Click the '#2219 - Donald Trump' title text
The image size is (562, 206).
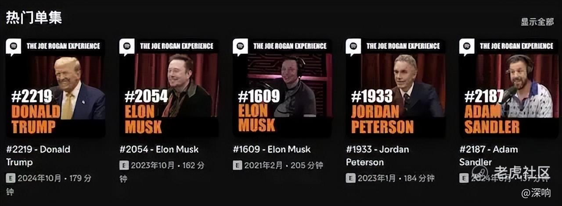[38, 156]
